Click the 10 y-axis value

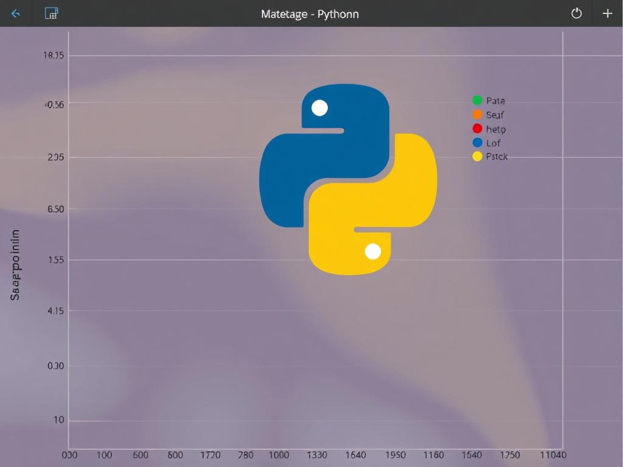pos(59,420)
